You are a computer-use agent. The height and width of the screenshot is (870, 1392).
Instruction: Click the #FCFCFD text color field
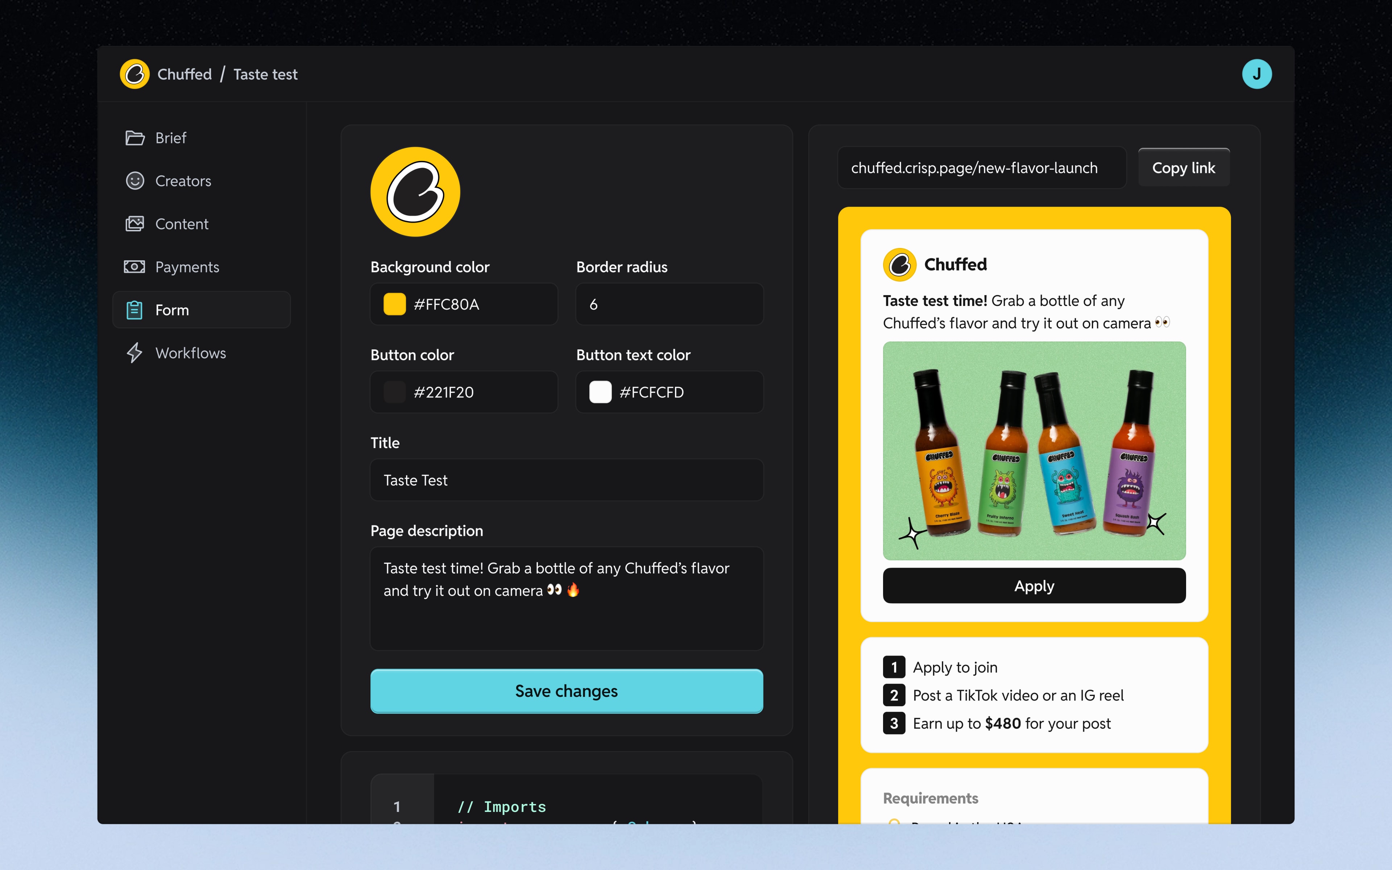[x=670, y=393]
